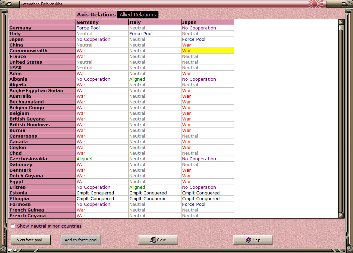This screenshot has height=253, width=353.
Task: Select the Burma row label
Action: point(42,131)
